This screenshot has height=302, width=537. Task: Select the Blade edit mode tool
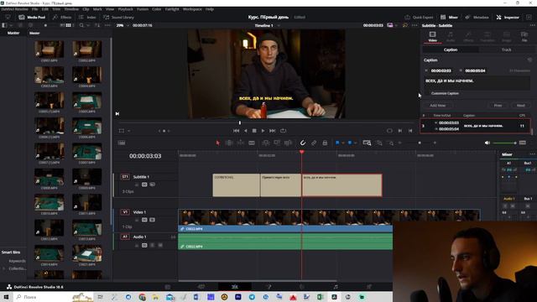click(x=252, y=143)
